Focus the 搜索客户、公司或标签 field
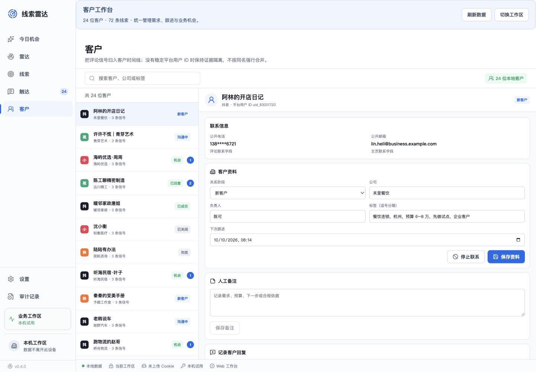This screenshot has height=372, width=536. (x=143, y=78)
